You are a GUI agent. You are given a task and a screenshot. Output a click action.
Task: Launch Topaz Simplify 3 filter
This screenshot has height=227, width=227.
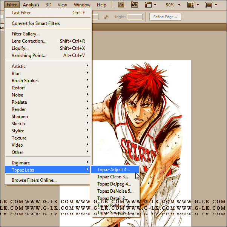click(x=115, y=213)
